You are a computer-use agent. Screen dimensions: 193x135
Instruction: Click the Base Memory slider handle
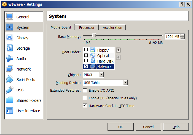tap(94, 36)
